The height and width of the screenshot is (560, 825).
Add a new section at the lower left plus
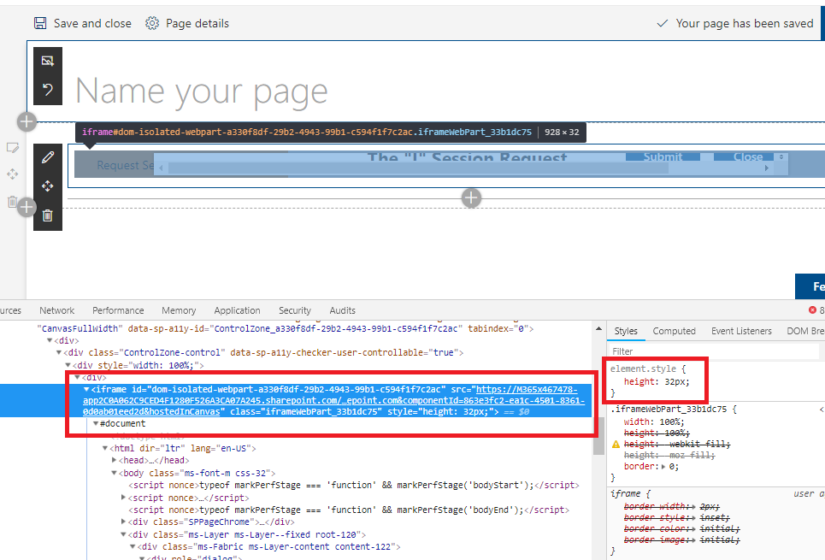27,208
